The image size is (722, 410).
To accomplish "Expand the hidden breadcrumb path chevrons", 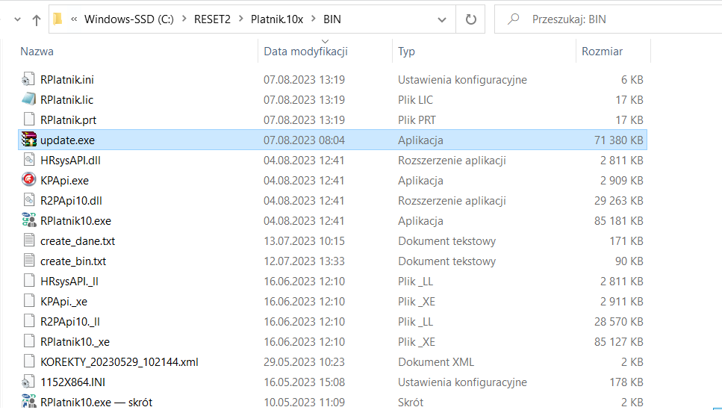I will tap(74, 19).
